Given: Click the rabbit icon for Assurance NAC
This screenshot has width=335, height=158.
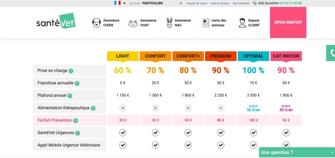Looking at the screenshot, I should [169, 22].
